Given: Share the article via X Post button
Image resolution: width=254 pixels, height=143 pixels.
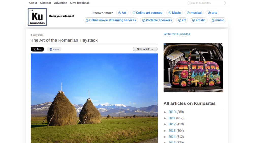Looking at the screenshot, I should 37,49.
